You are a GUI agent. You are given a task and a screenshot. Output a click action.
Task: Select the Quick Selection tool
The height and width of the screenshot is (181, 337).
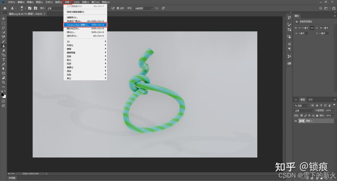coord(3,32)
